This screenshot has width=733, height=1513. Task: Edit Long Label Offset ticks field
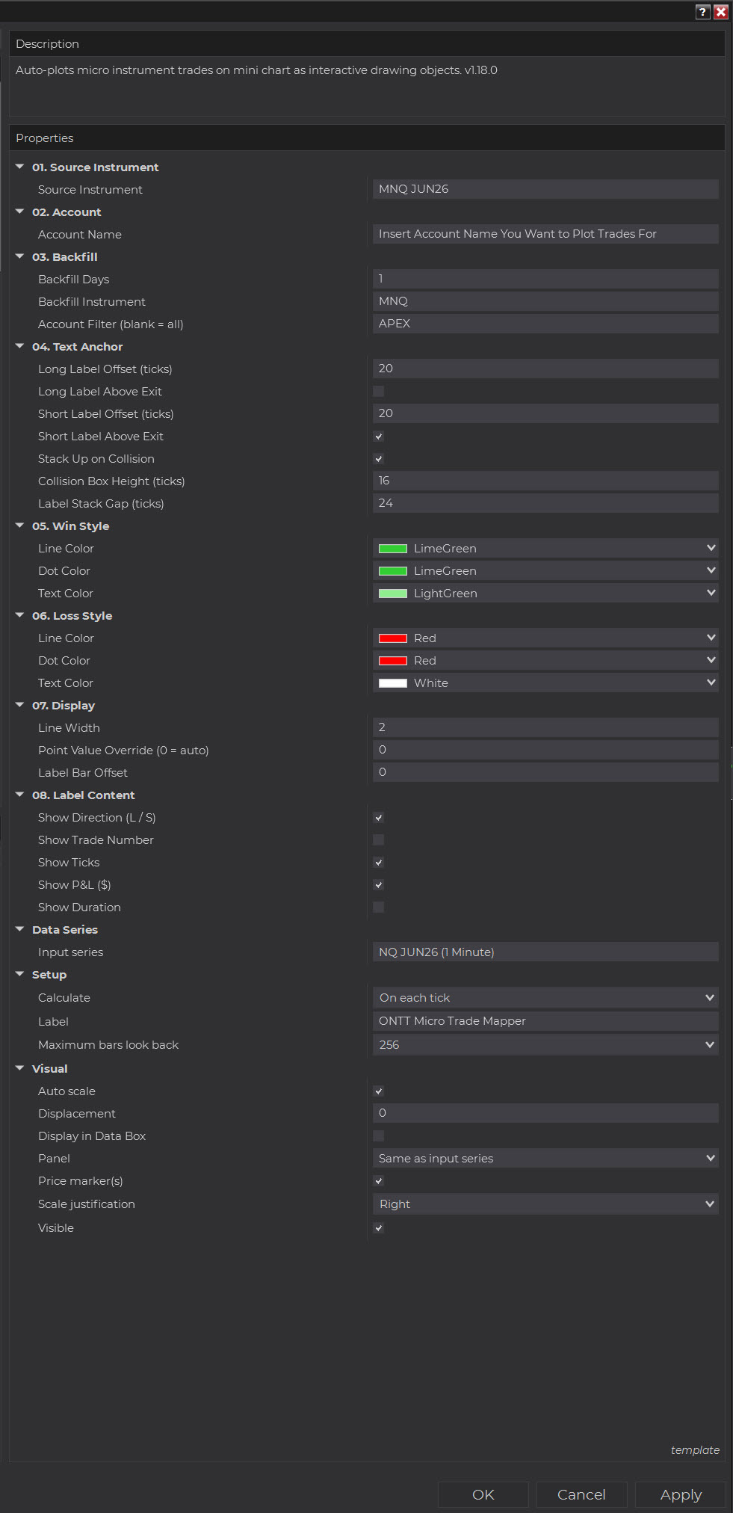545,369
